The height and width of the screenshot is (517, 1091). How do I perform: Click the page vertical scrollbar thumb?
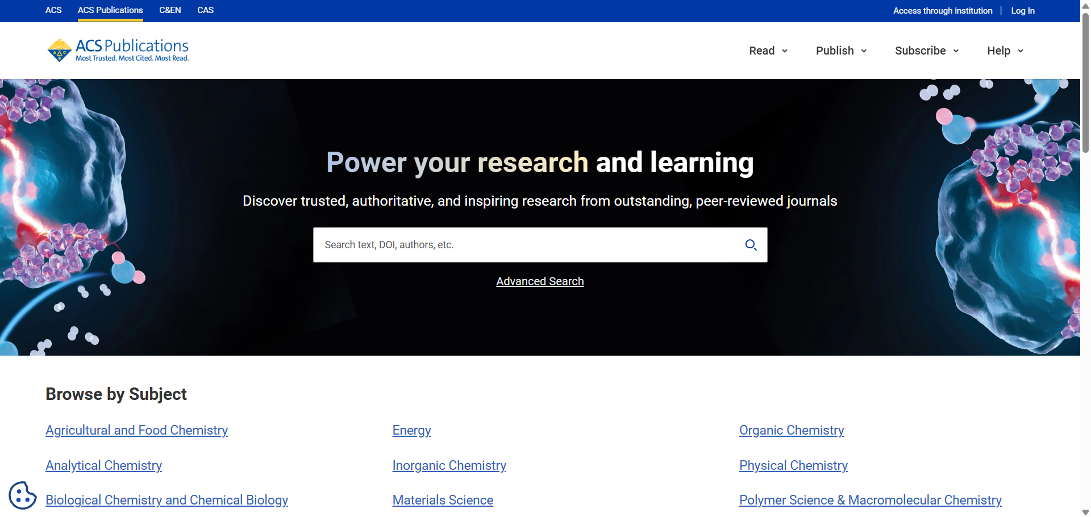[x=1085, y=82]
